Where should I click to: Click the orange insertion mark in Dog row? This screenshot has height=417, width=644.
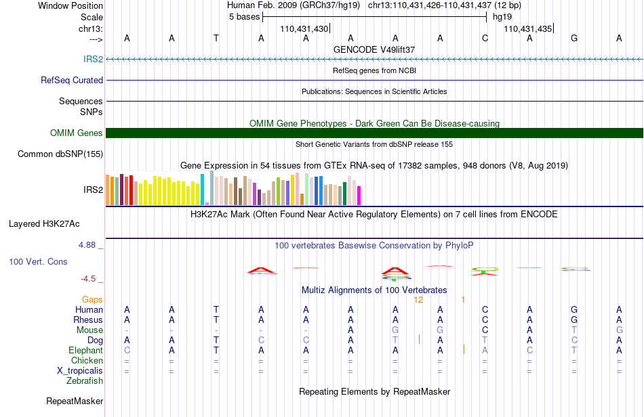click(x=419, y=340)
